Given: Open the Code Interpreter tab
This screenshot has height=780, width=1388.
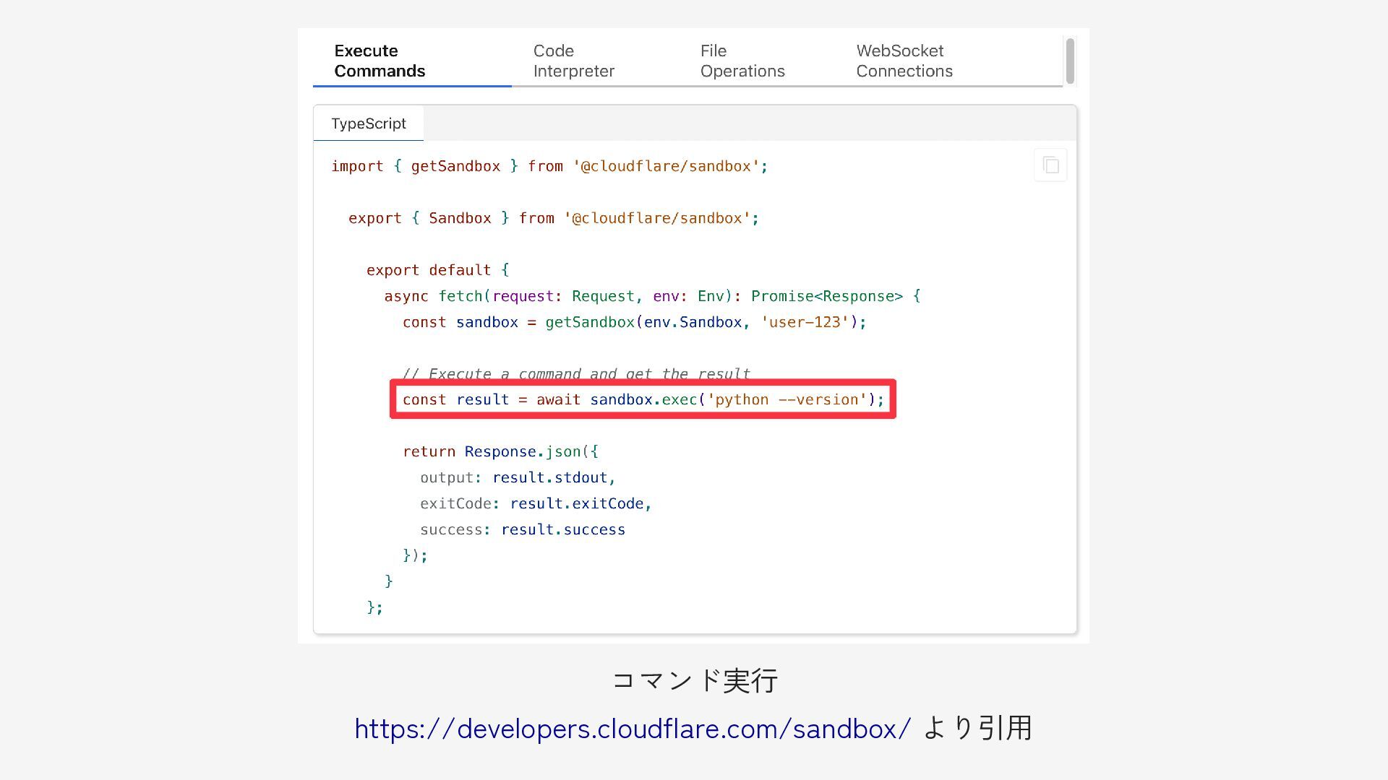Looking at the screenshot, I should 573,61.
